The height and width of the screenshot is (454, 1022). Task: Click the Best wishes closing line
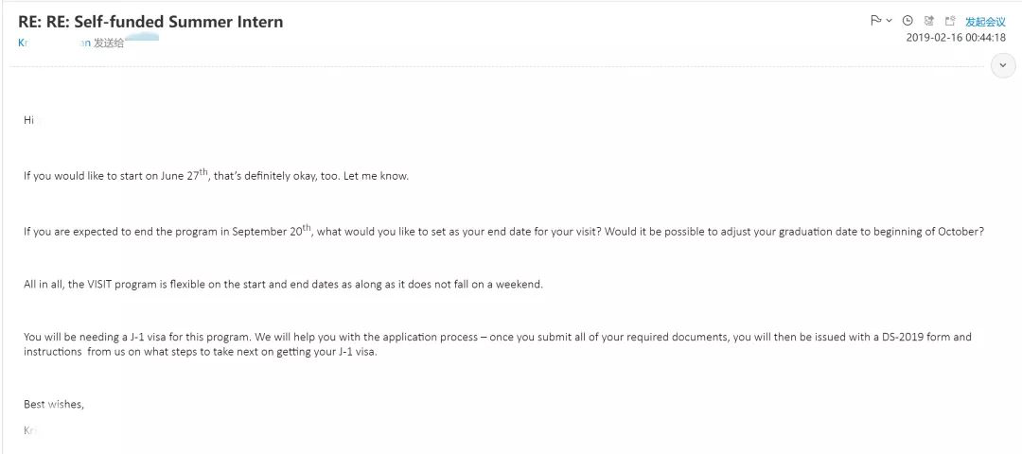54,404
